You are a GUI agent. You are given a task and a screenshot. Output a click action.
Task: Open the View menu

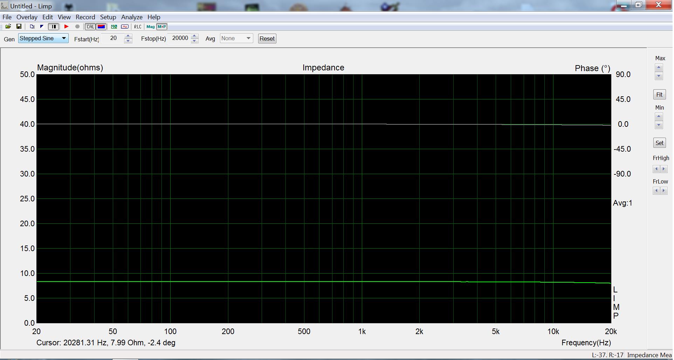[64, 17]
